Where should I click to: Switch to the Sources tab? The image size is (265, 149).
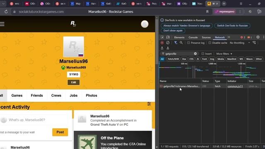206,37
